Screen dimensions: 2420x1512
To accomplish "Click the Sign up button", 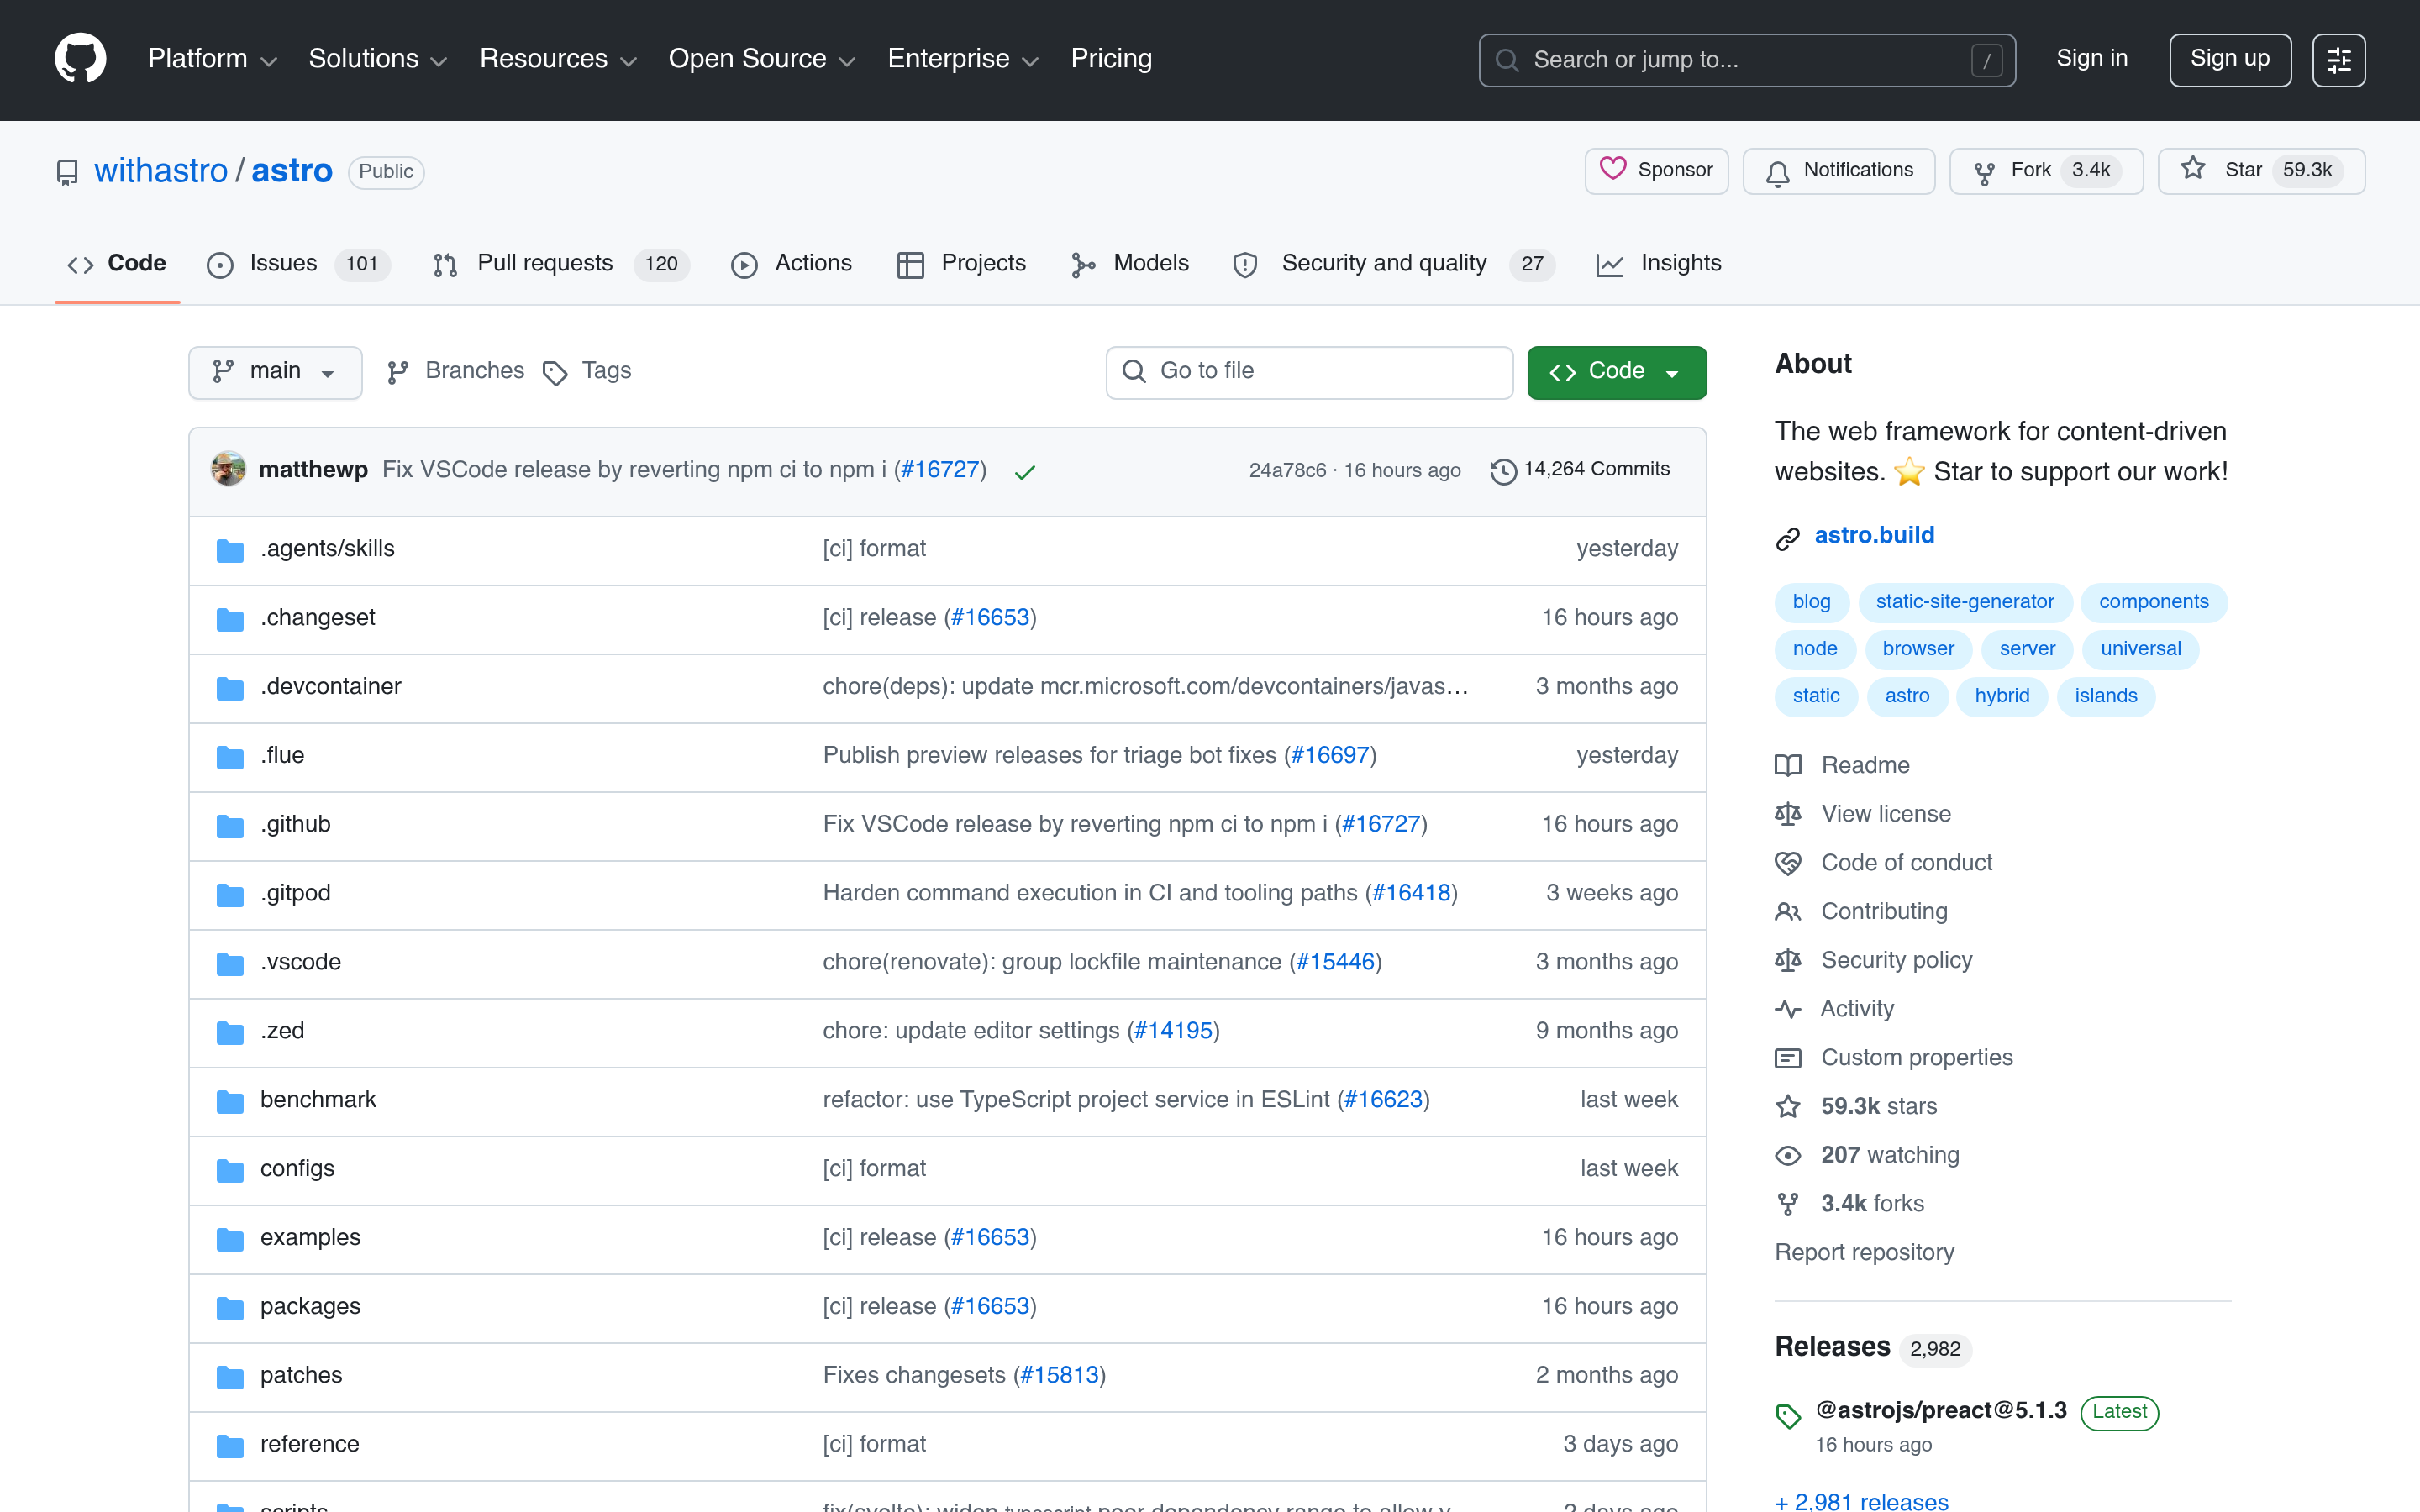I will (x=2229, y=60).
